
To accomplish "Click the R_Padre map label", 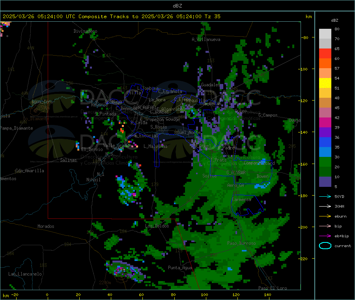I will (226, 147).
